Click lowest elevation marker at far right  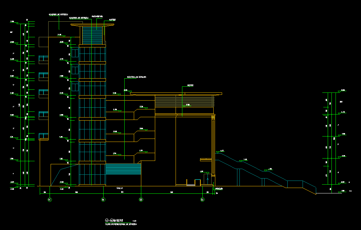pyautogui.click(x=340, y=192)
